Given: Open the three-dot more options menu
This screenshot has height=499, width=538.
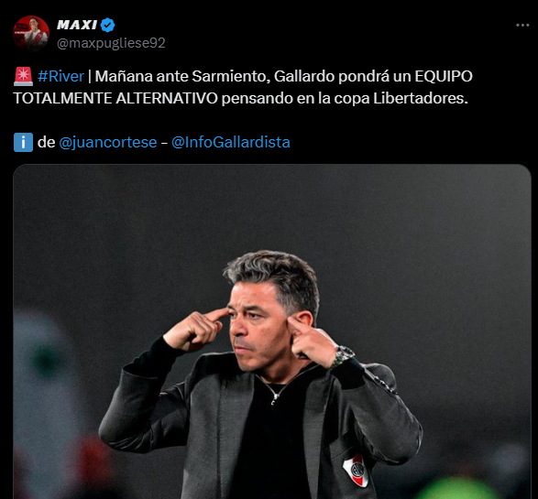Looking at the screenshot, I should [522, 25].
